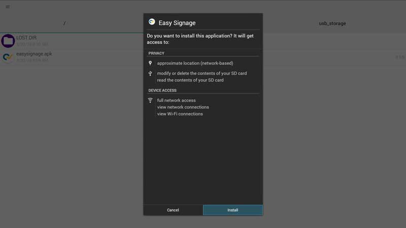Click 'full network access' permission

176,100
